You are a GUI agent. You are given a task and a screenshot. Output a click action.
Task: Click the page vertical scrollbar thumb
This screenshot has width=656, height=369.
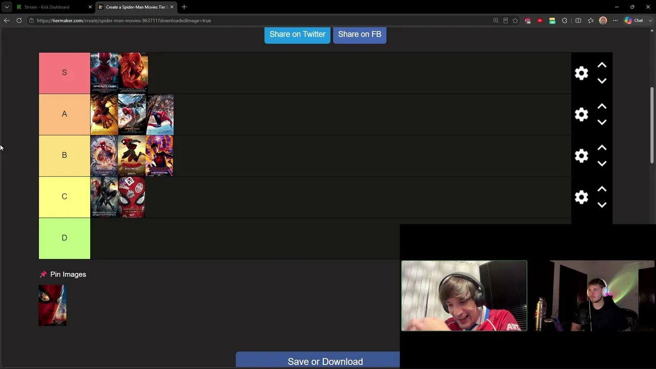pos(652,126)
